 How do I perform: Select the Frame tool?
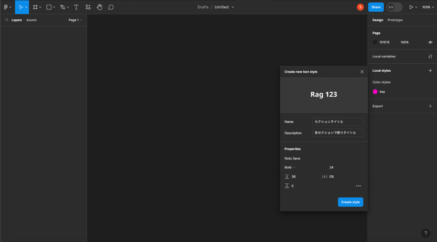pos(35,7)
